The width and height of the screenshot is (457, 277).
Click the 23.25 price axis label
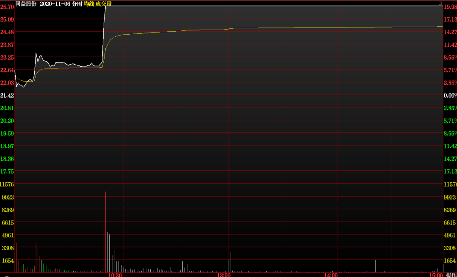(7, 57)
